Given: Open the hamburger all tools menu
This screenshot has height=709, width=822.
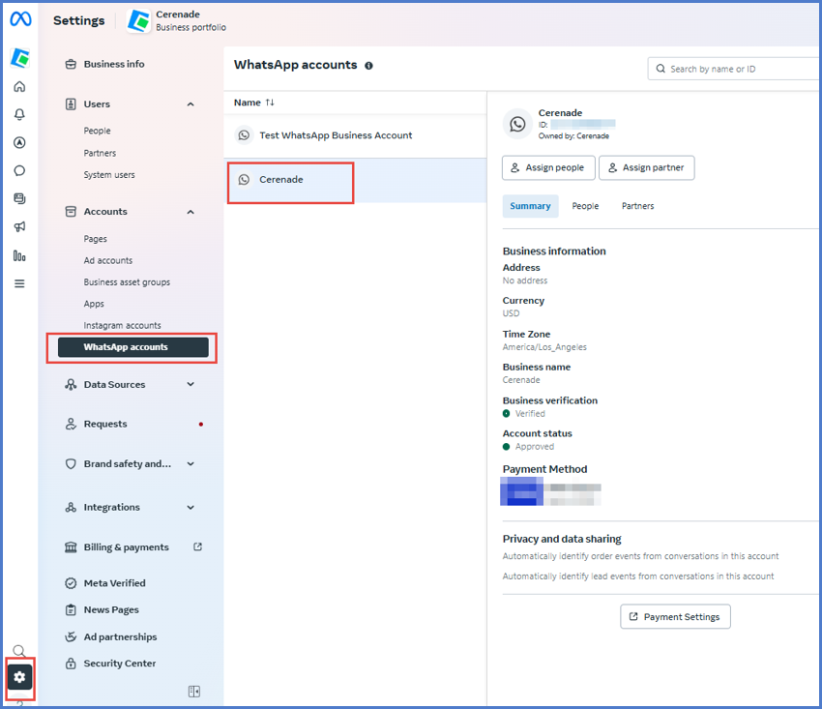Looking at the screenshot, I should (19, 283).
